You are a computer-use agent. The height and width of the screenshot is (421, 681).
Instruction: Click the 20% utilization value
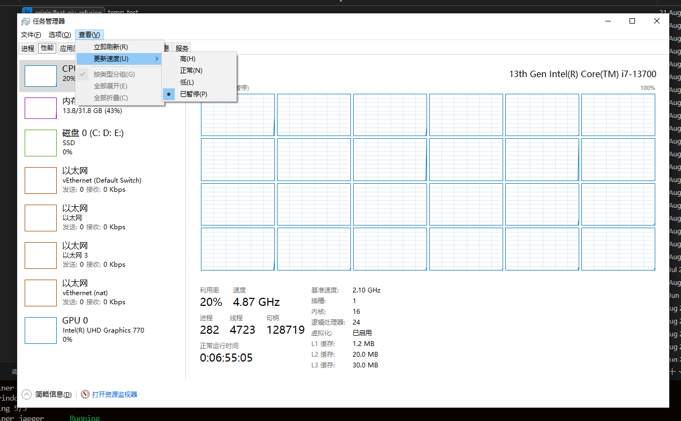click(211, 302)
